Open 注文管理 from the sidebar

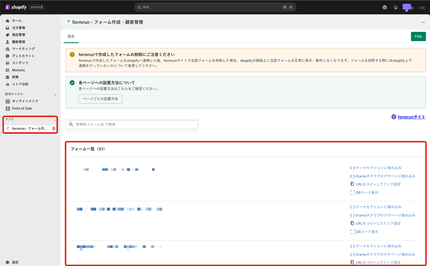tap(18, 28)
